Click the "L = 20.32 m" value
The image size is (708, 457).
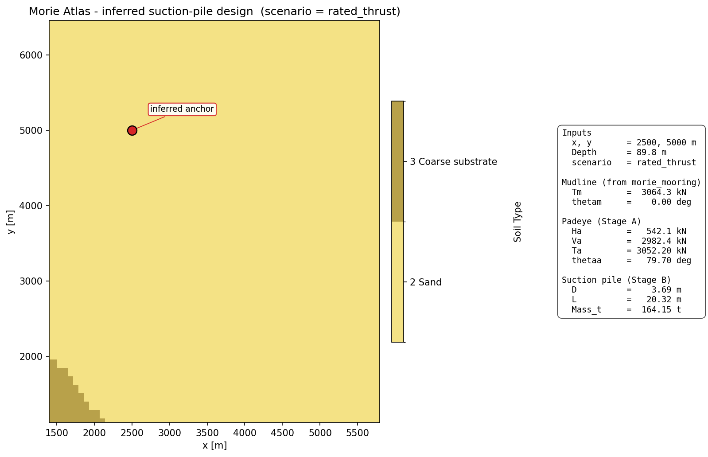(626, 300)
